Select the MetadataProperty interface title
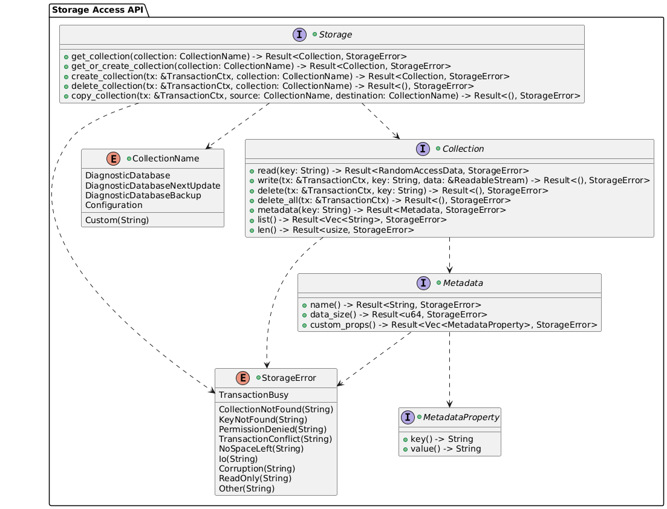Image resolution: width=667 pixels, height=509 pixels. click(x=461, y=417)
